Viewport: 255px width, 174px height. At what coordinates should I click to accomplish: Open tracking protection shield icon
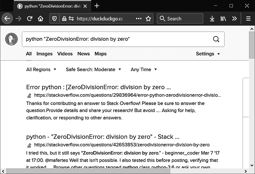tap(55, 19)
